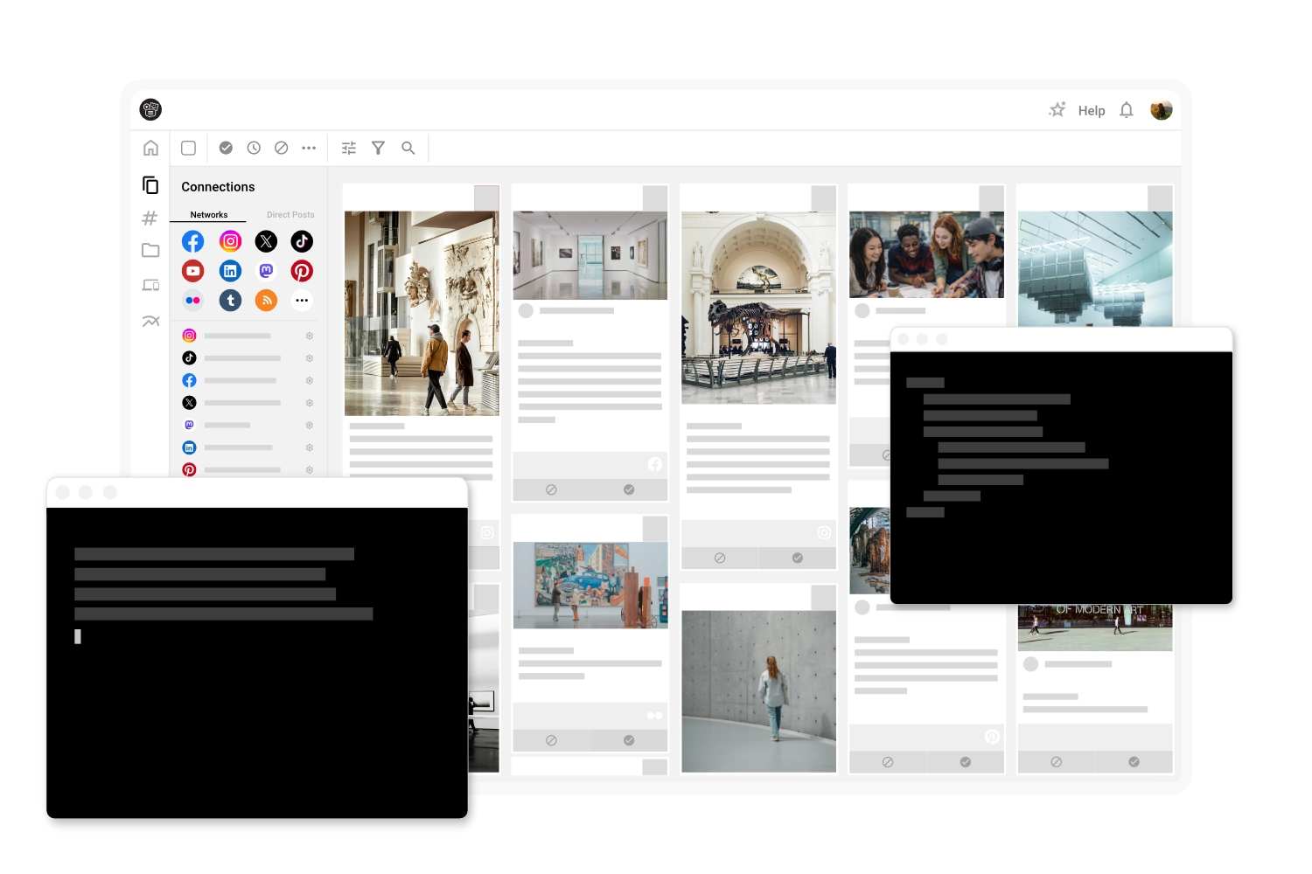1312x874 pixels.
Task: Open the dinosaur skeleton museum photo
Action: 758,308
